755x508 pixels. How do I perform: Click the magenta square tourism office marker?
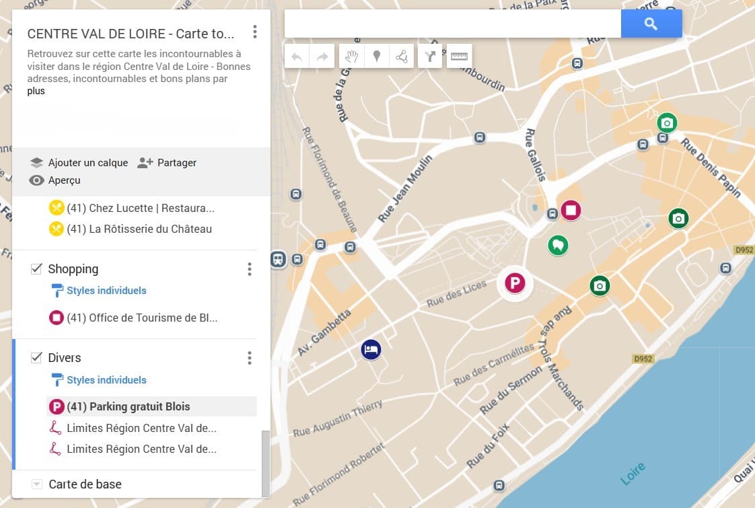tap(571, 211)
